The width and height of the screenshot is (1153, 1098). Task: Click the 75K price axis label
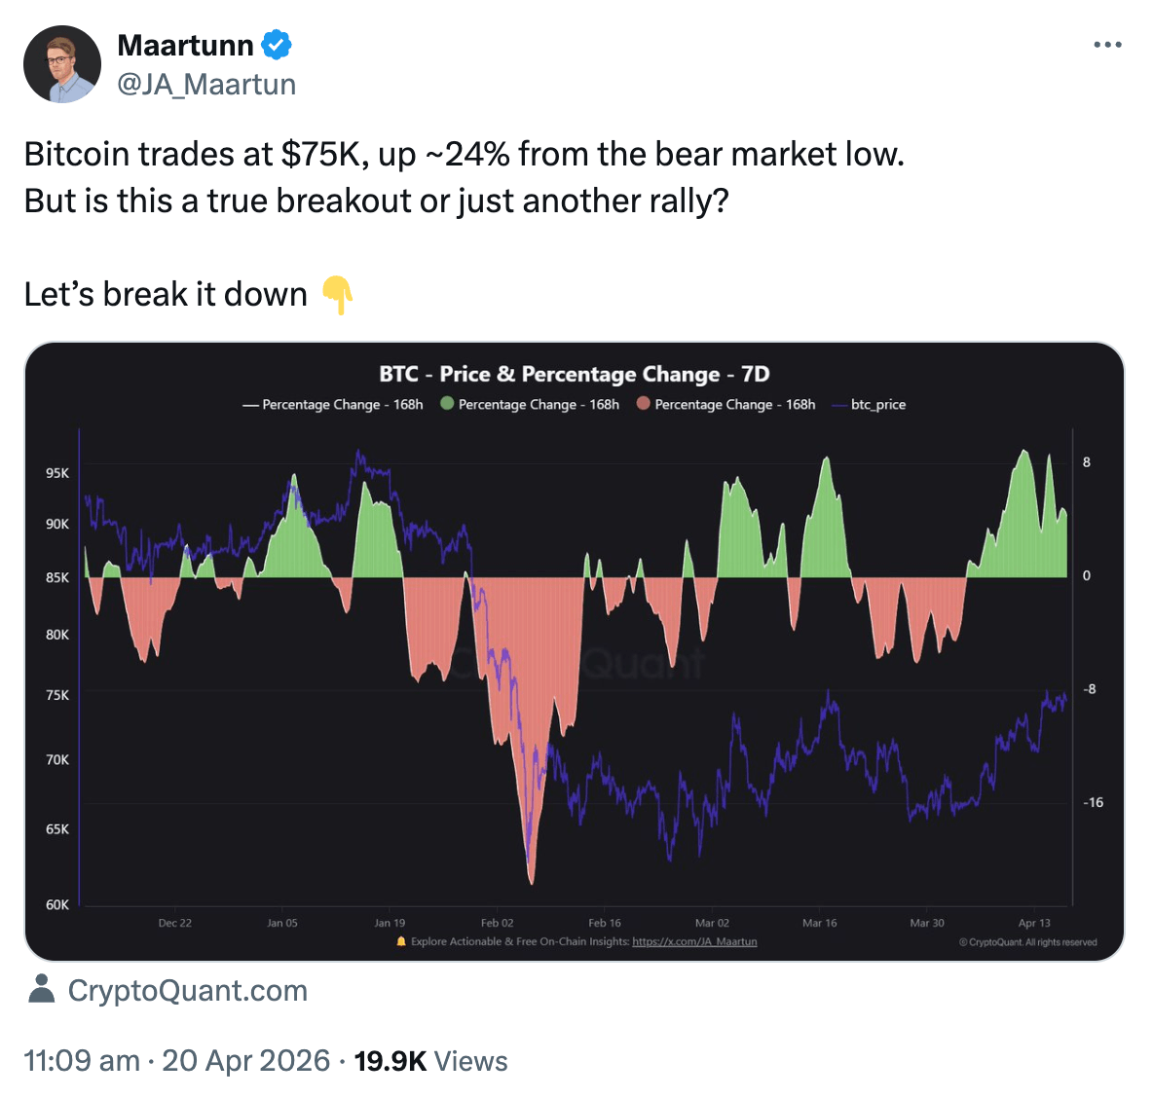pyautogui.click(x=57, y=695)
